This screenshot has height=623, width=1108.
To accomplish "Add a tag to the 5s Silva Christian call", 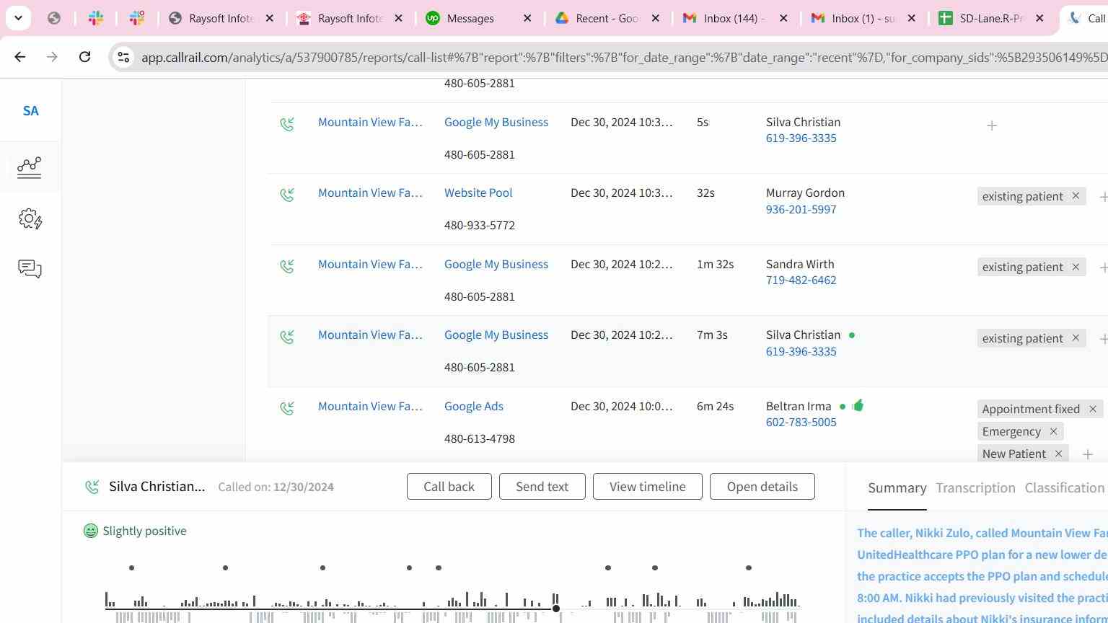I will click(x=992, y=125).
